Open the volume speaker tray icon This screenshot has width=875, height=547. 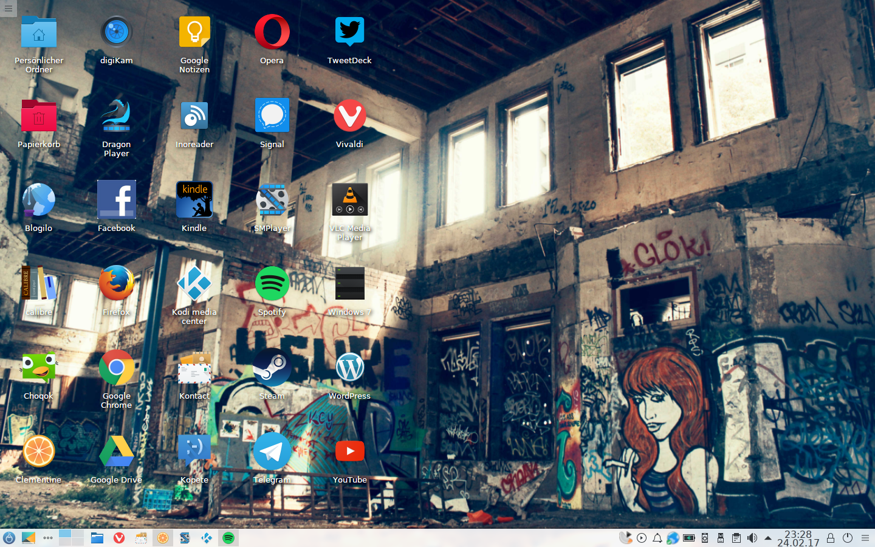coord(752,538)
